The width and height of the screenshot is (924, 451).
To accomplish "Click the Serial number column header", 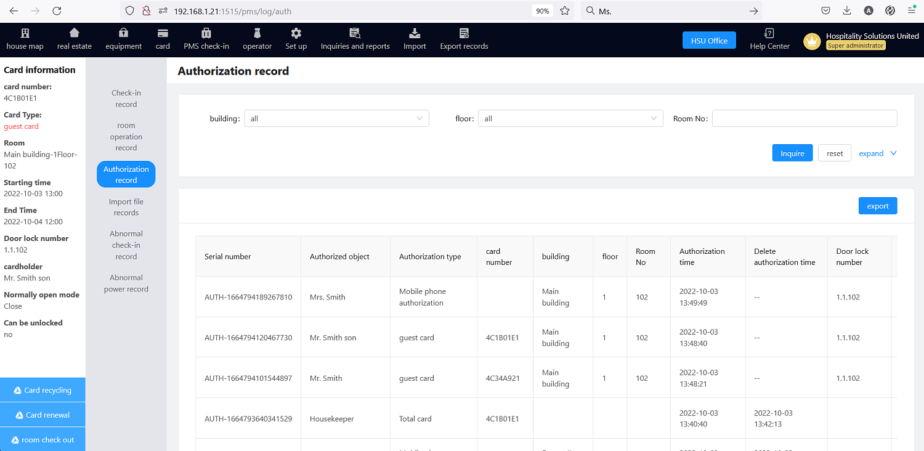I will pyautogui.click(x=248, y=256).
